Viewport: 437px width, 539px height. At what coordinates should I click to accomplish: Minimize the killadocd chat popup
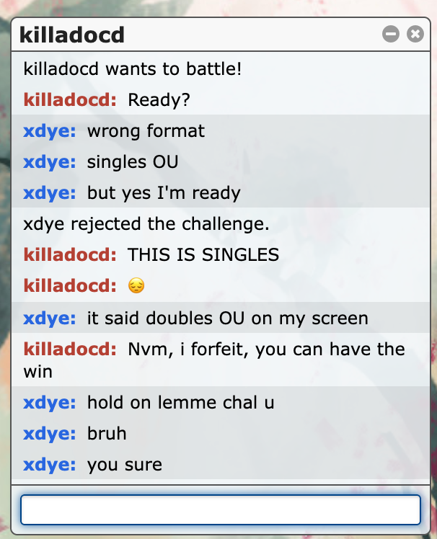pyautogui.click(x=391, y=34)
